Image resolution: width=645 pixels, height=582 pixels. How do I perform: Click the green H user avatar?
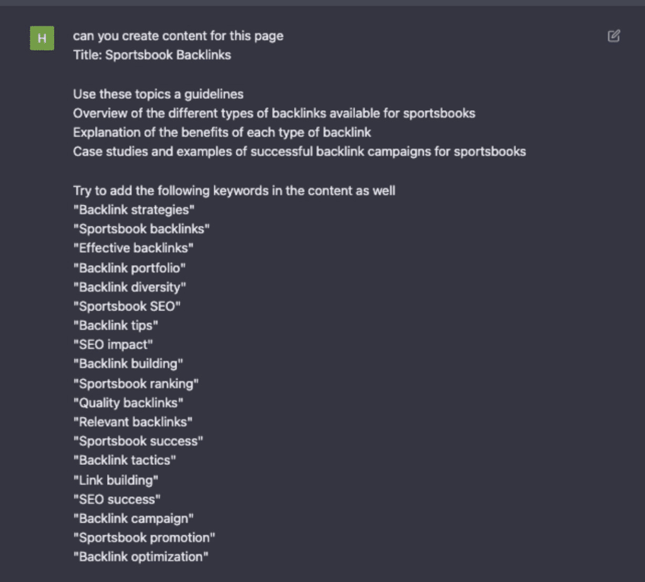[x=42, y=38]
